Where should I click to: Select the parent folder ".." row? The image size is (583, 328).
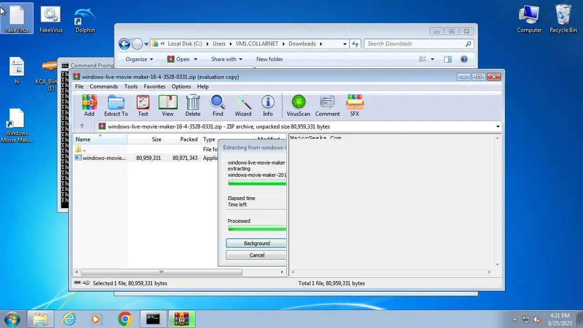pos(145,149)
